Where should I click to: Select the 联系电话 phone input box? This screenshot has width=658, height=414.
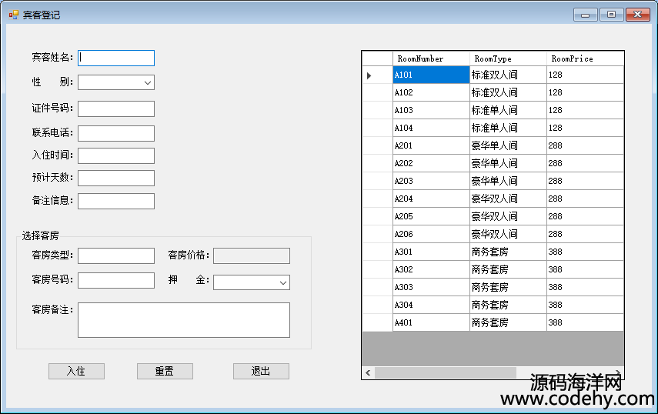pos(116,133)
